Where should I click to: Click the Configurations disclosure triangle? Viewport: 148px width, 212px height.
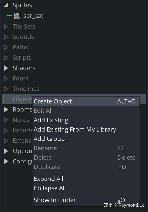point(6,161)
